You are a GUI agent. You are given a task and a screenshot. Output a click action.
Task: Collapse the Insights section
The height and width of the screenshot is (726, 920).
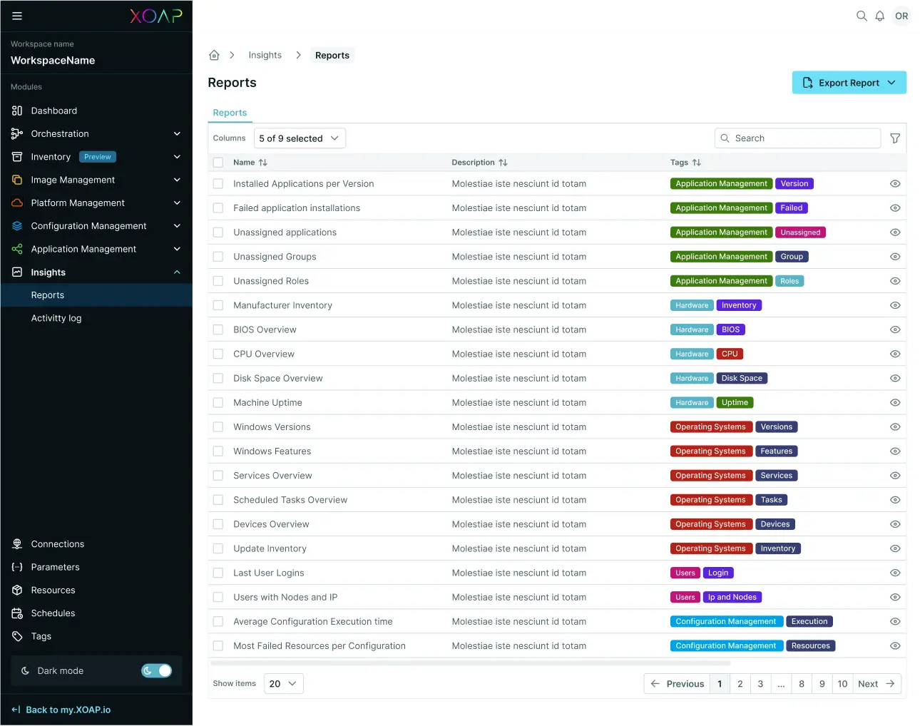pyautogui.click(x=177, y=272)
